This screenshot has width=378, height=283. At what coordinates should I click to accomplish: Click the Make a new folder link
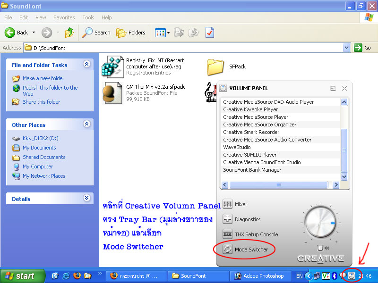pos(43,78)
